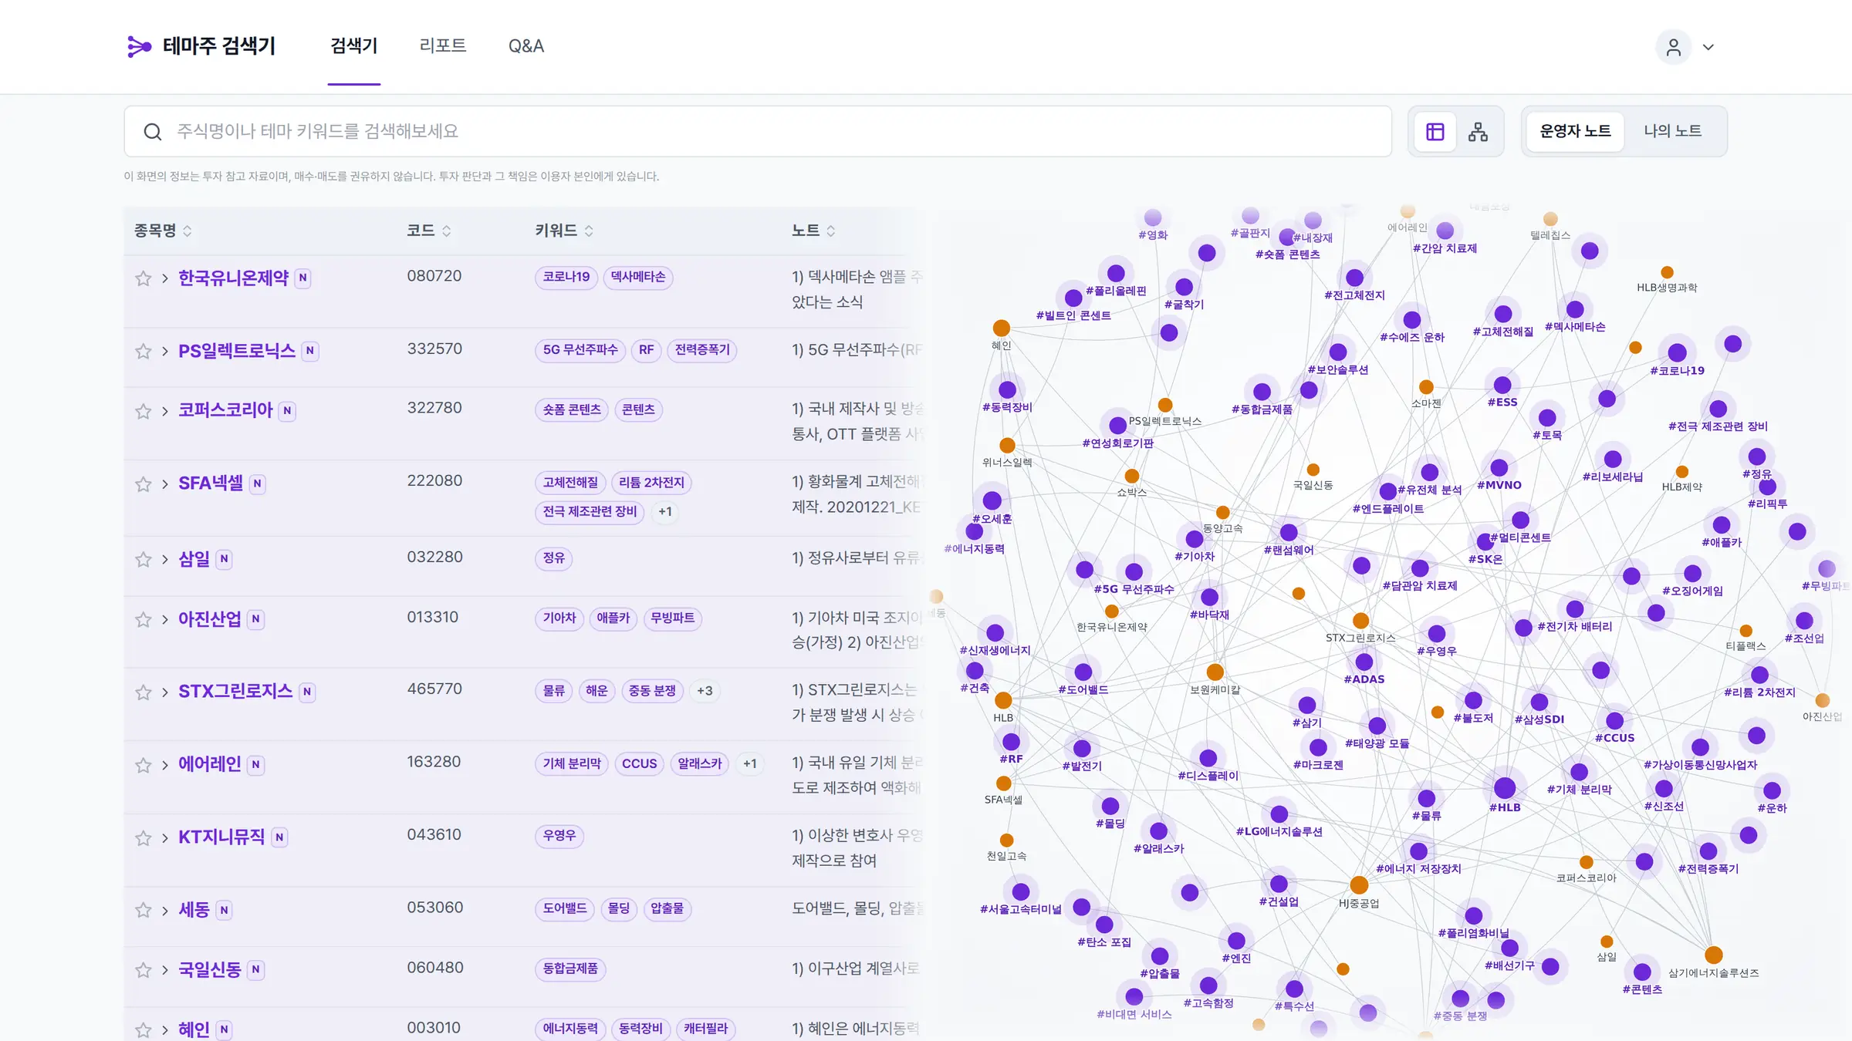
Task: Expand the 코퍼스코리아 row
Action: (x=165, y=411)
